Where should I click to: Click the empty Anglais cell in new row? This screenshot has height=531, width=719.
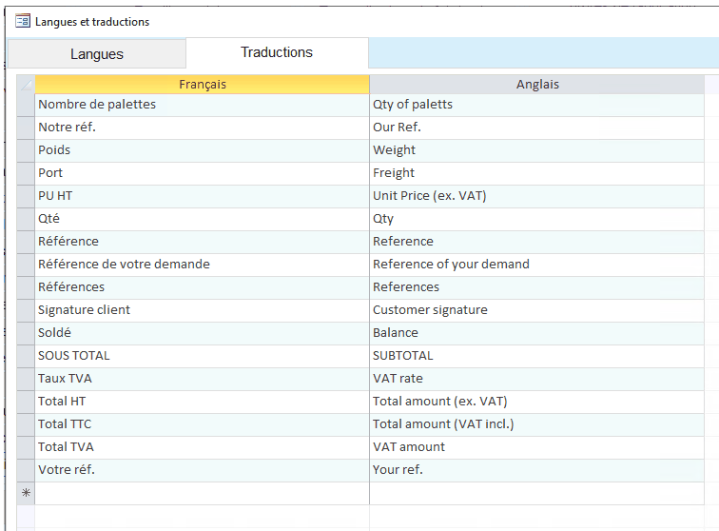pos(537,493)
